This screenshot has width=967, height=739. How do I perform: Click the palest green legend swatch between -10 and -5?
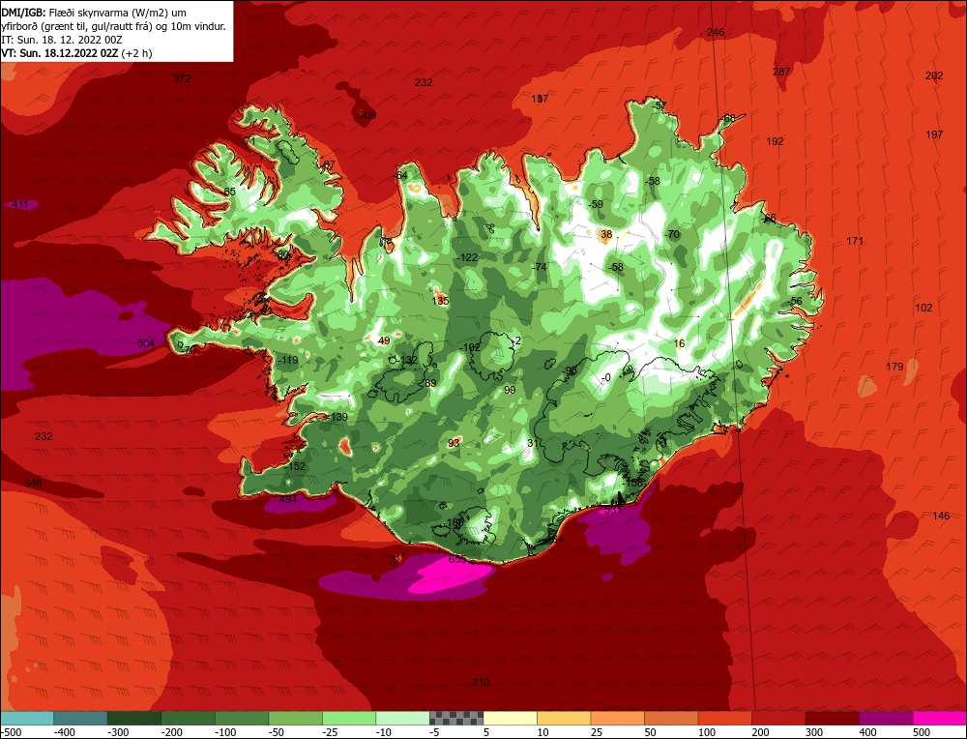pyautogui.click(x=402, y=718)
